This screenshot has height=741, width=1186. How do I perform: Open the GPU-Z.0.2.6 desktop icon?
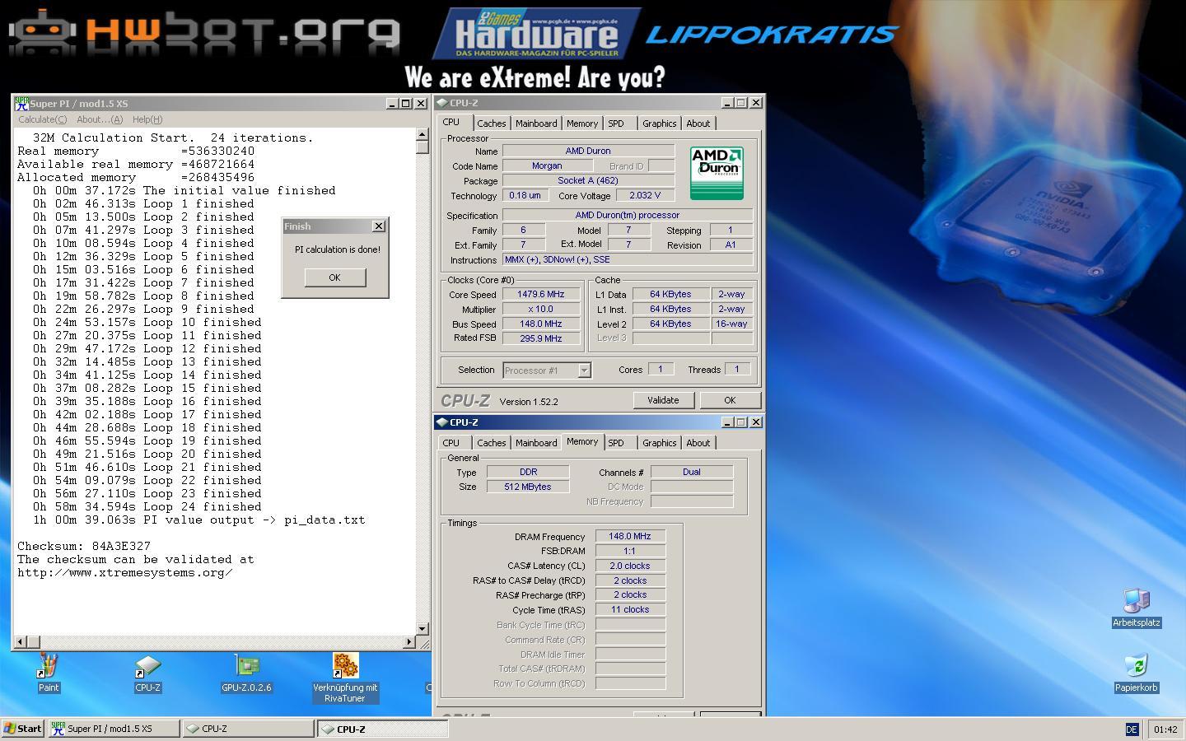pyautogui.click(x=246, y=673)
